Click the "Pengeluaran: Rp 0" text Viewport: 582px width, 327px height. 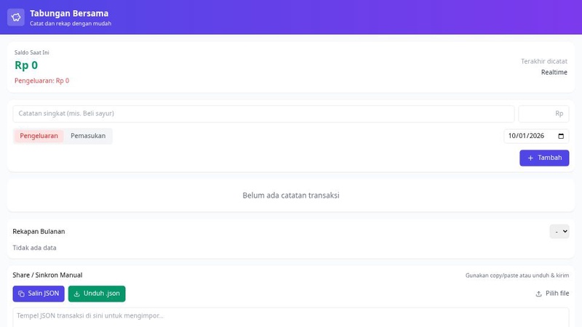[41, 81]
